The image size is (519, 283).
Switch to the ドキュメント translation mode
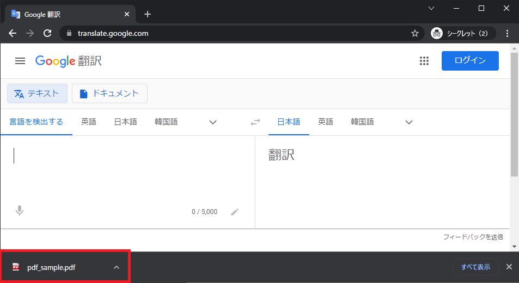pos(109,93)
